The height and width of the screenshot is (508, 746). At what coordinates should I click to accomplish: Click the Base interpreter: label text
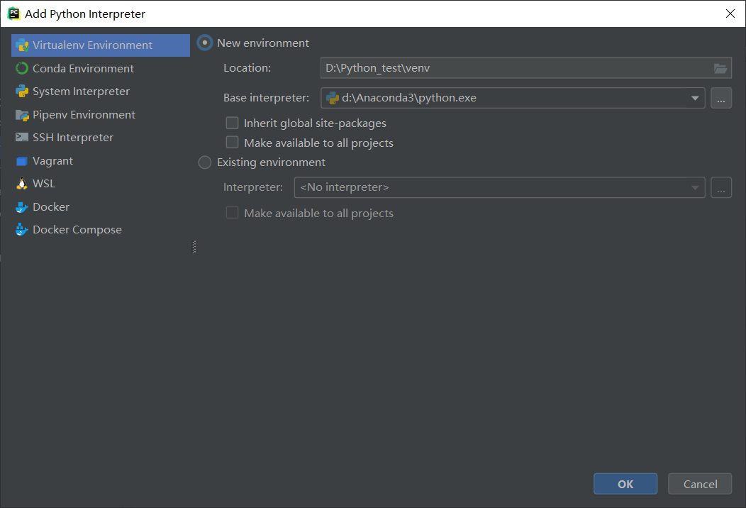[266, 98]
